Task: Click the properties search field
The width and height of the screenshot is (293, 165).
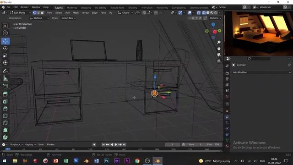Action: [259, 59]
